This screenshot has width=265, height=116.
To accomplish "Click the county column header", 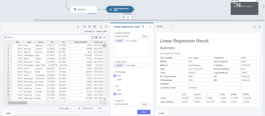I will (x=41, y=42).
